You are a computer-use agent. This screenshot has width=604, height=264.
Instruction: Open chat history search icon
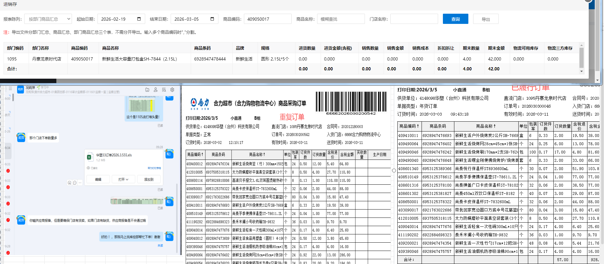164,90
